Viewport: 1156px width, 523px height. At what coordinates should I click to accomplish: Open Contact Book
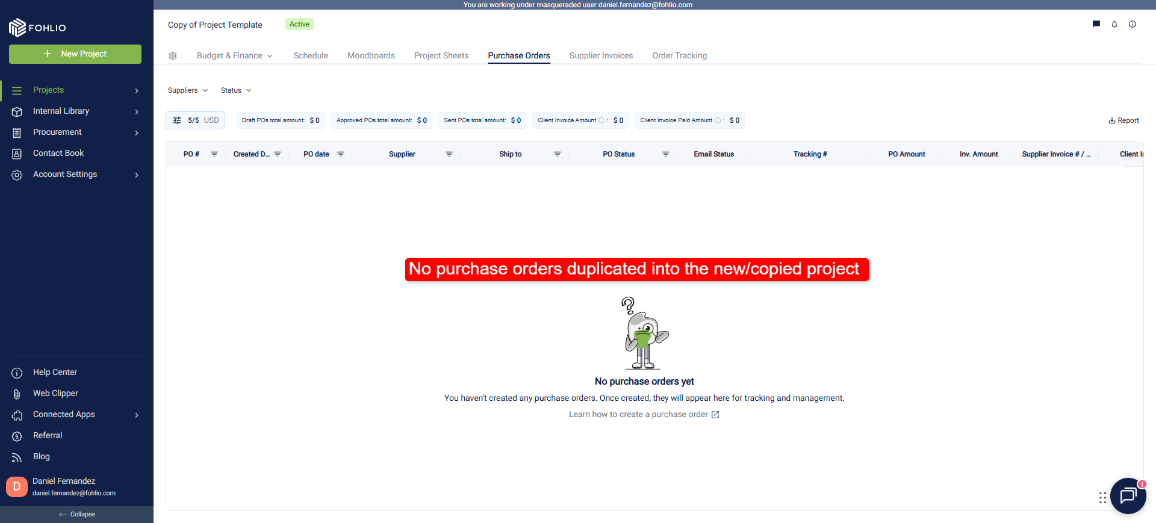click(x=58, y=153)
